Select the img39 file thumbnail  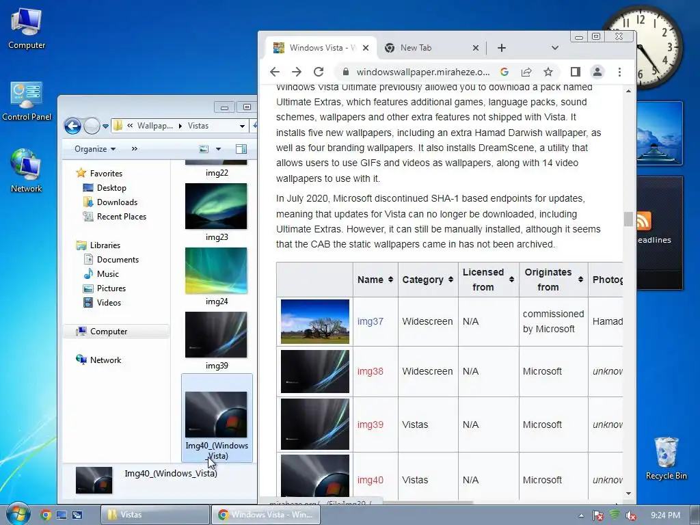click(x=216, y=335)
